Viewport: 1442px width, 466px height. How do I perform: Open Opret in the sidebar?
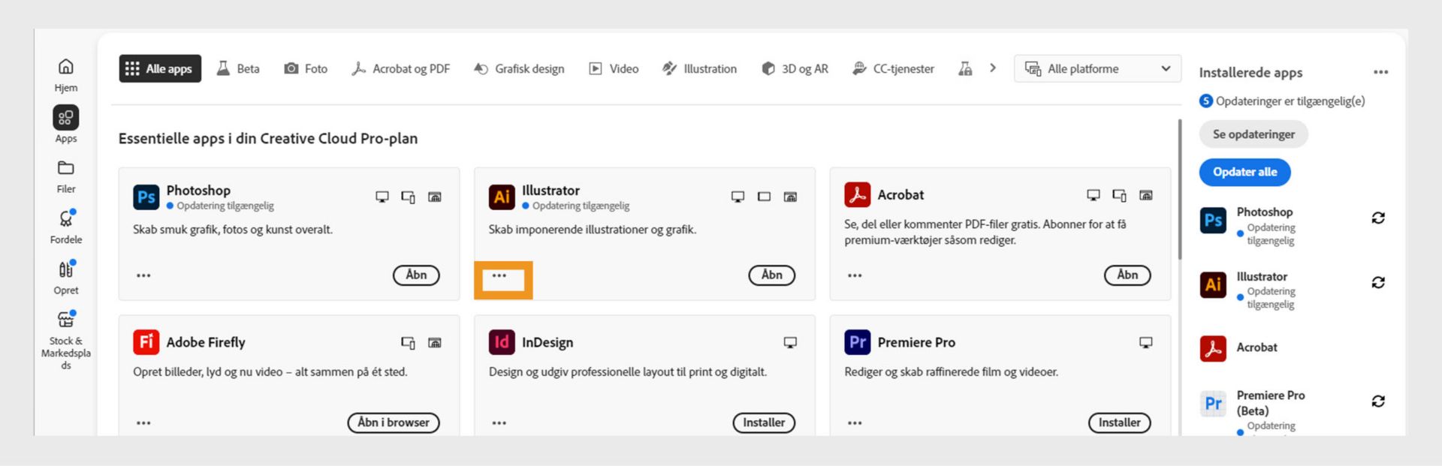pyautogui.click(x=66, y=278)
